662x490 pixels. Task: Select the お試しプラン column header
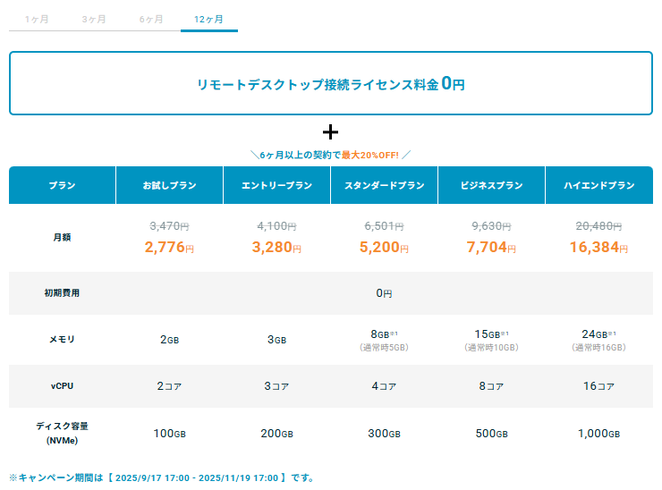click(x=169, y=186)
